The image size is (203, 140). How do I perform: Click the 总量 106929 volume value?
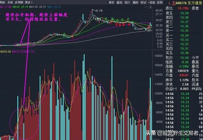(183, 71)
